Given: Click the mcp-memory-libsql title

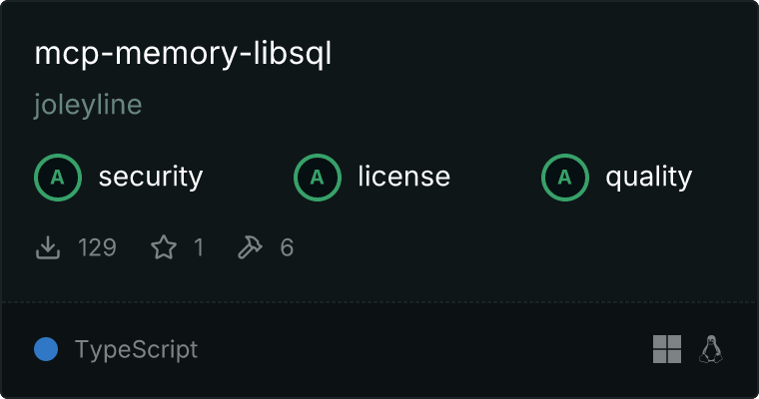Looking at the screenshot, I should tap(183, 54).
